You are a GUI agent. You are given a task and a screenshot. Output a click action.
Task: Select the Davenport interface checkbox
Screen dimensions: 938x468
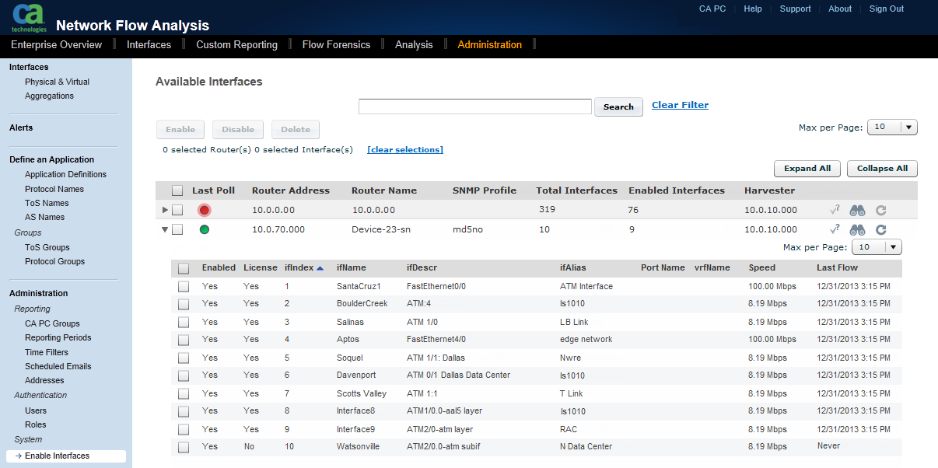tap(184, 375)
